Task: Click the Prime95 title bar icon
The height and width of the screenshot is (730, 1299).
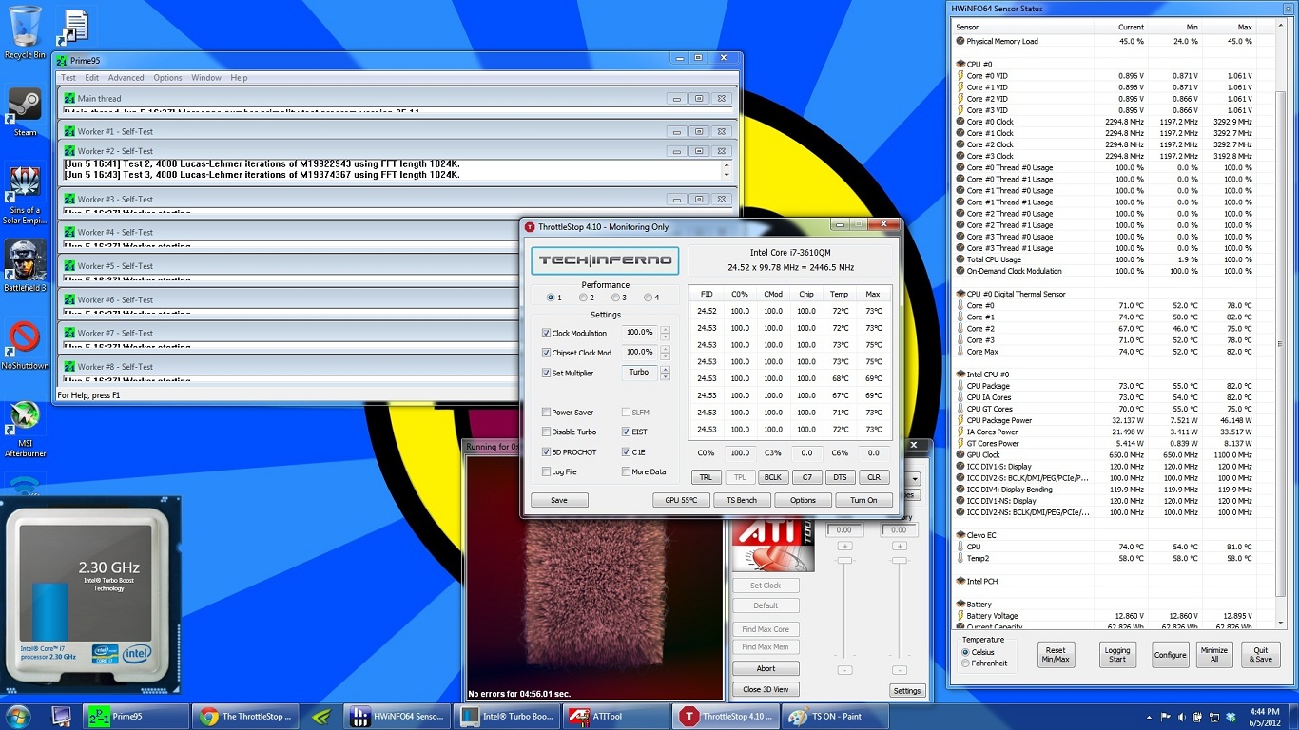Action: (x=62, y=60)
